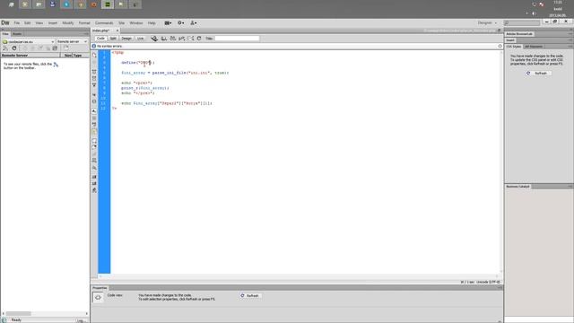
Task: Open File Management icon menu
Action: [x=173, y=39]
